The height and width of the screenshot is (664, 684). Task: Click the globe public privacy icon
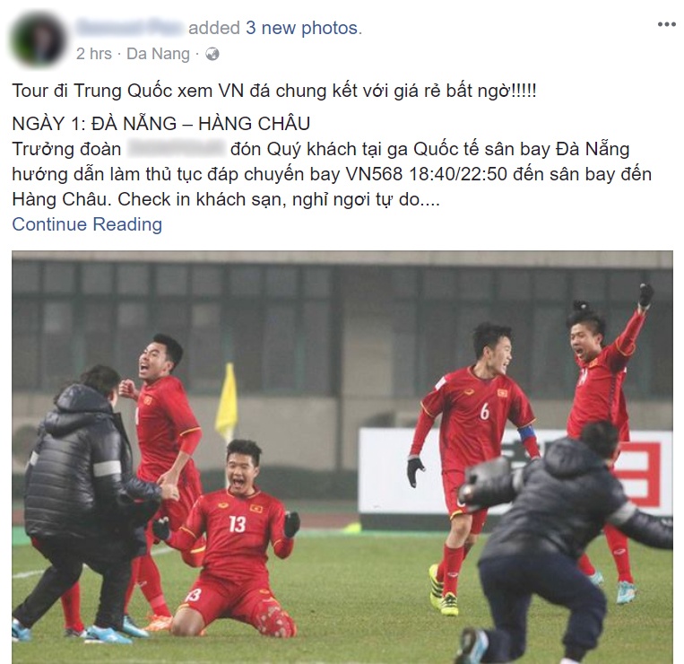pos(212,54)
